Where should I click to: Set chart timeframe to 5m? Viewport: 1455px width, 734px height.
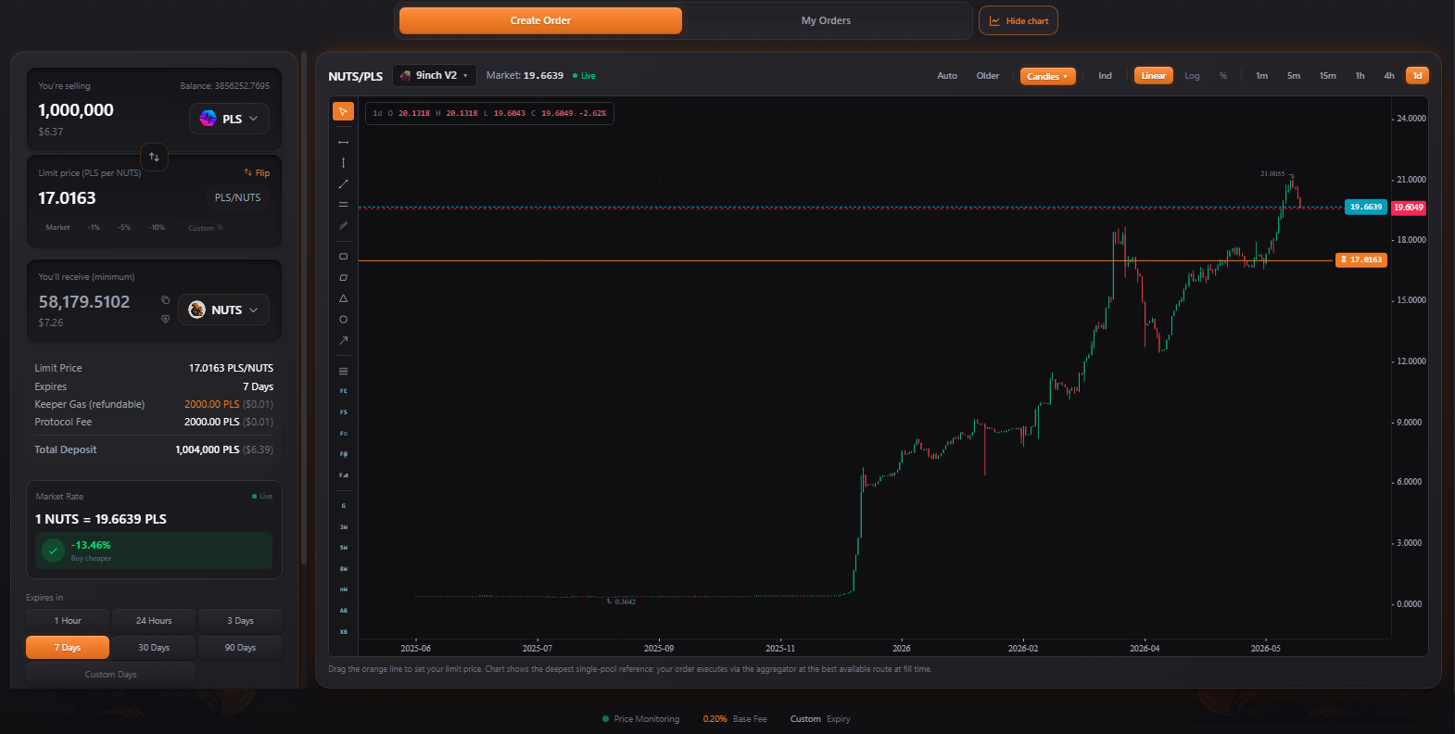(1294, 76)
